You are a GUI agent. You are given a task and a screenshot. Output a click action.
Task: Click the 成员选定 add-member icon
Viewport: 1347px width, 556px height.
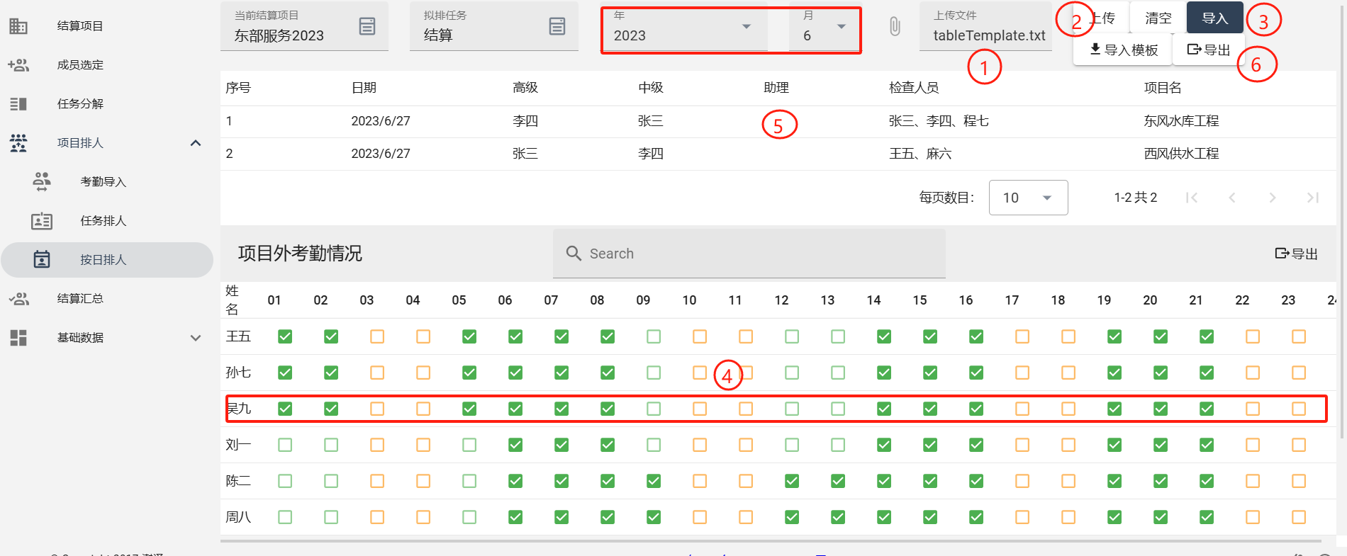click(18, 65)
